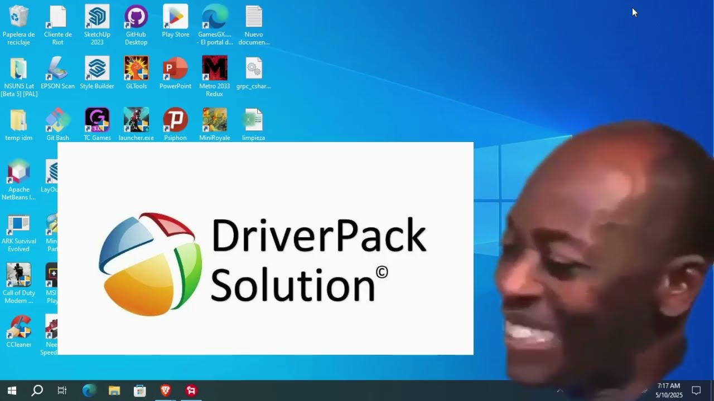The height and width of the screenshot is (401, 714).
Task: Open the temp idm folder
Action: pos(19,125)
